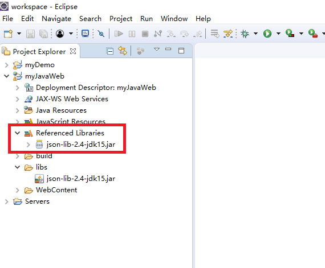
Task: Open the Run menu
Action: [x=147, y=19]
